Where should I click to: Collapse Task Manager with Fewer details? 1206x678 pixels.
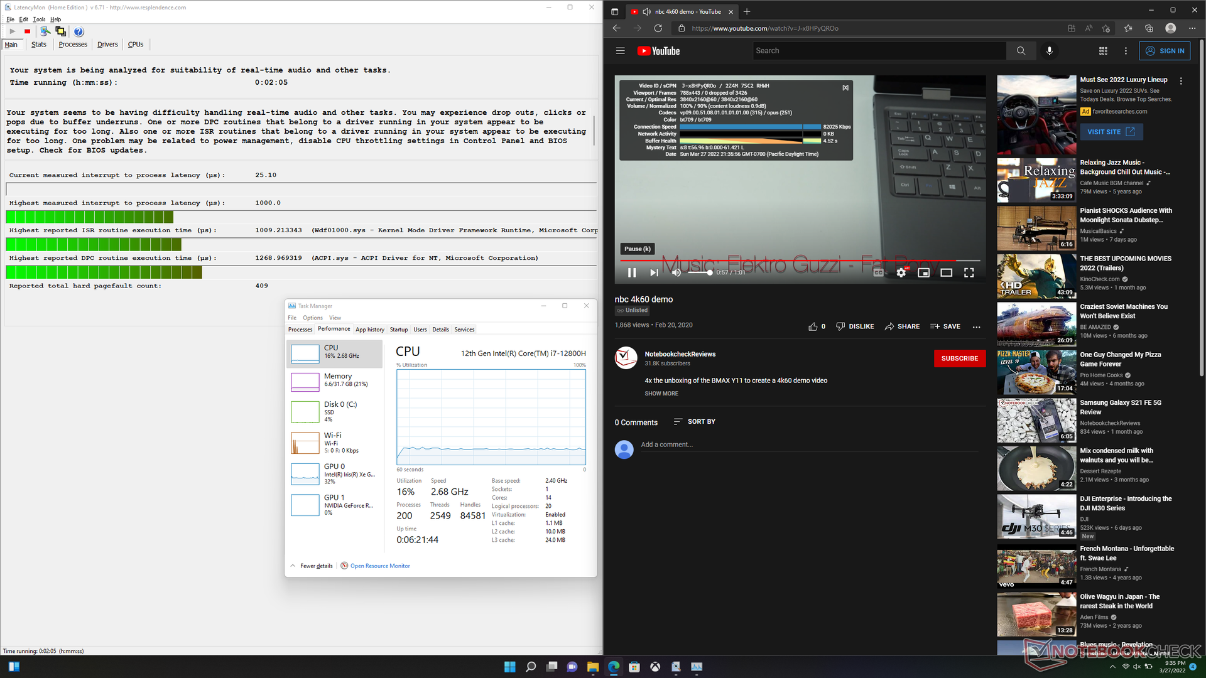315,566
